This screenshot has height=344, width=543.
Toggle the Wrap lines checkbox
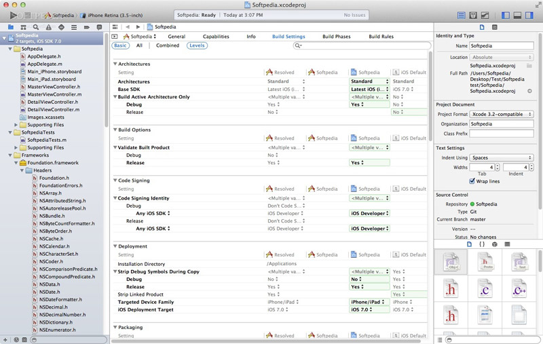point(472,181)
